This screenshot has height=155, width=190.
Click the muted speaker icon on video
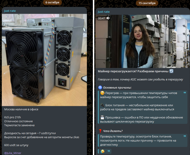tap(108, 18)
